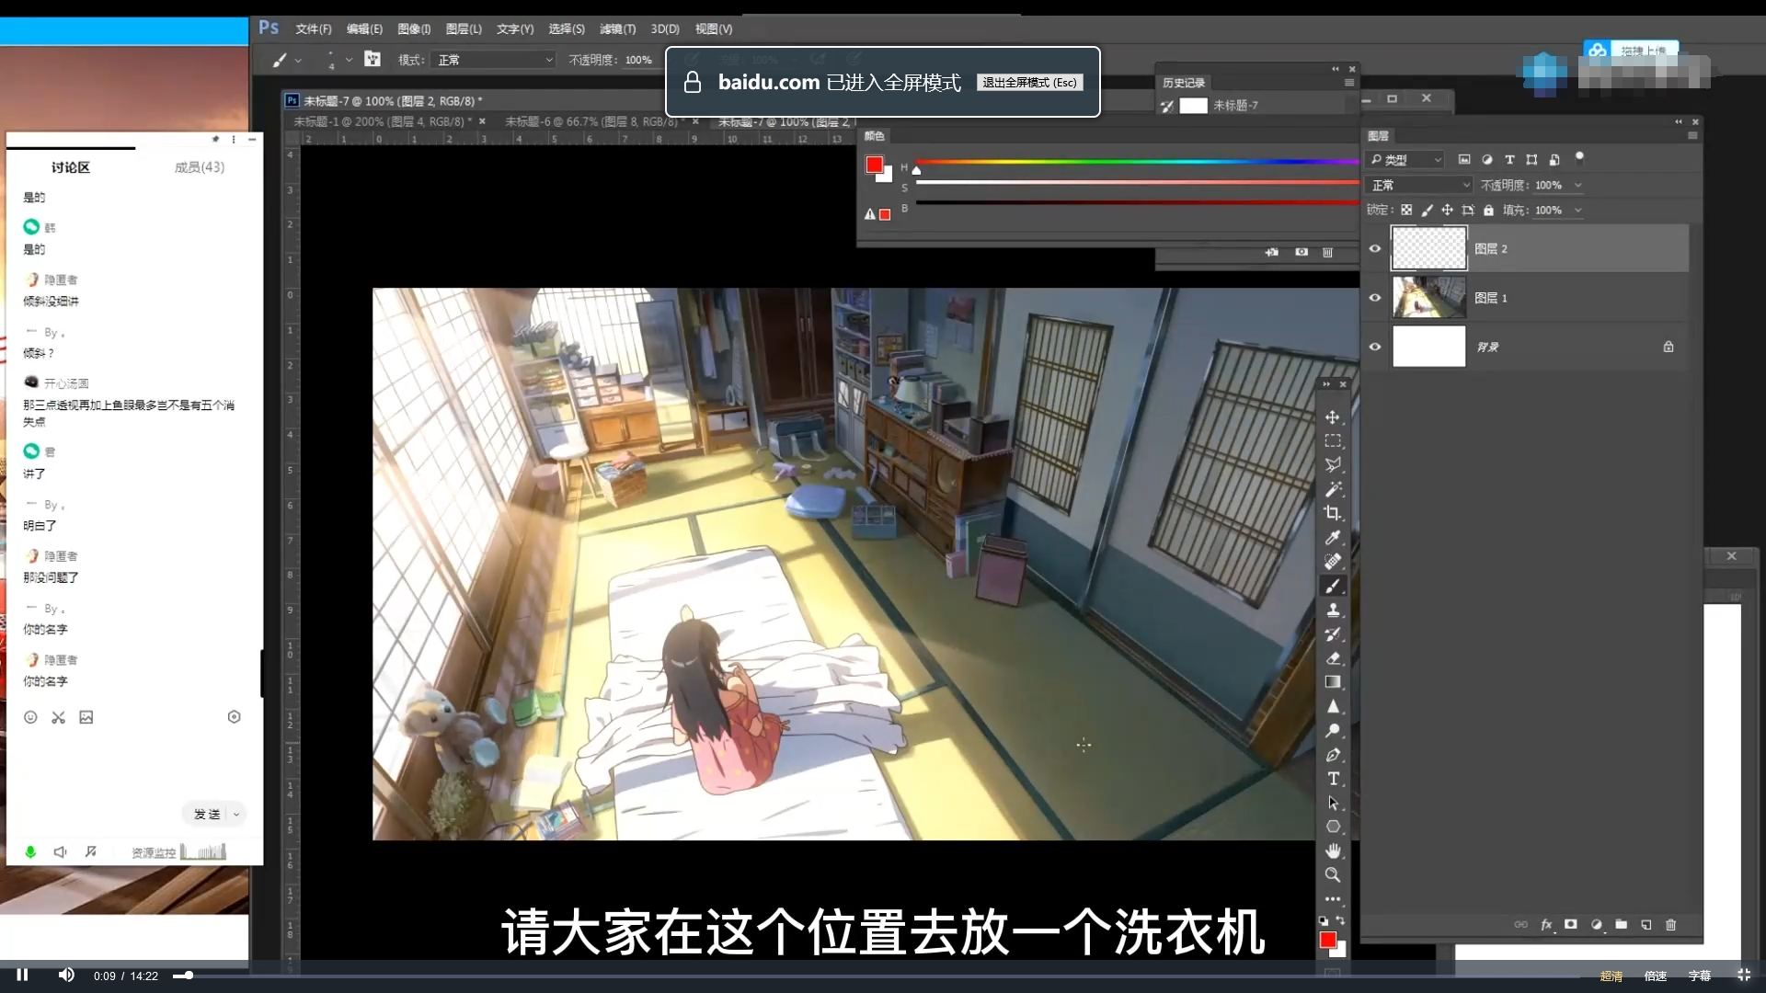Click the layer style fx icon
Image resolution: width=1766 pixels, height=993 pixels.
[1546, 925]
